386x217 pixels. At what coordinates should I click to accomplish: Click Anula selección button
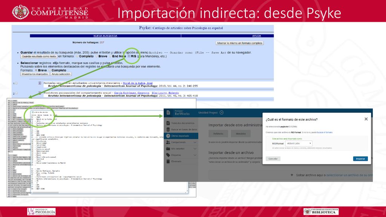coord(61,74)
